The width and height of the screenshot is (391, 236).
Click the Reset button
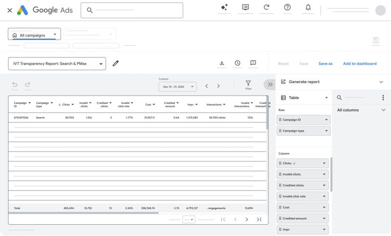click(283, 64)
